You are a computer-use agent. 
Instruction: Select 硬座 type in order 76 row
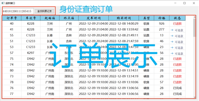pos(147,88)
